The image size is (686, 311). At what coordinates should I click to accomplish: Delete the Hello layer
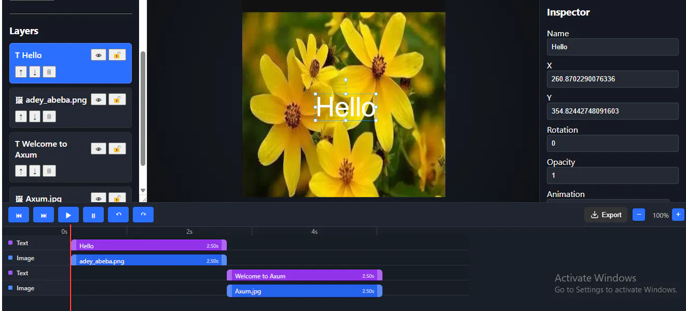(49, 72)
